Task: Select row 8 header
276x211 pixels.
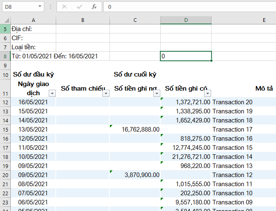Action: coord(5,56)
